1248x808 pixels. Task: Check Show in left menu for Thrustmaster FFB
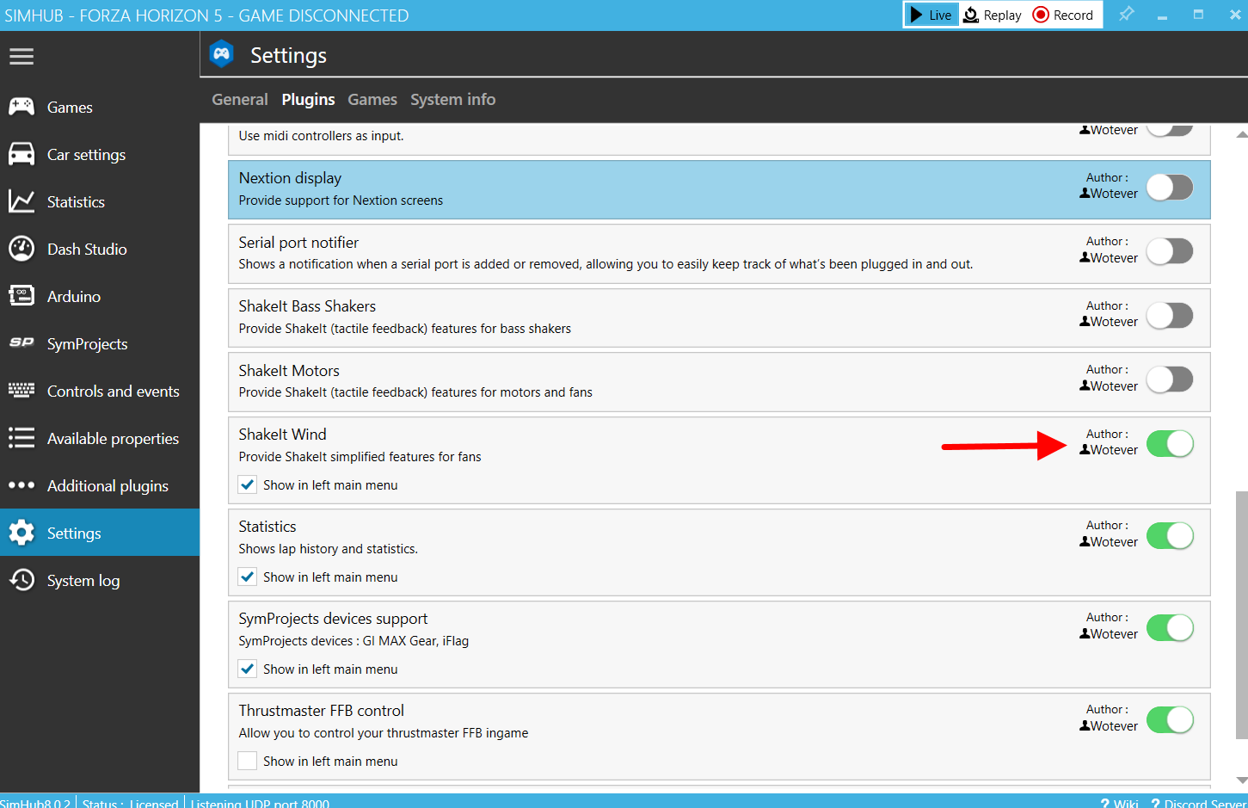248,761
